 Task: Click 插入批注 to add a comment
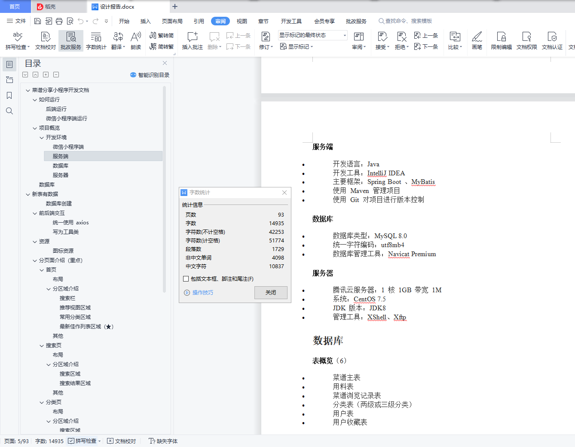[193, 40]
